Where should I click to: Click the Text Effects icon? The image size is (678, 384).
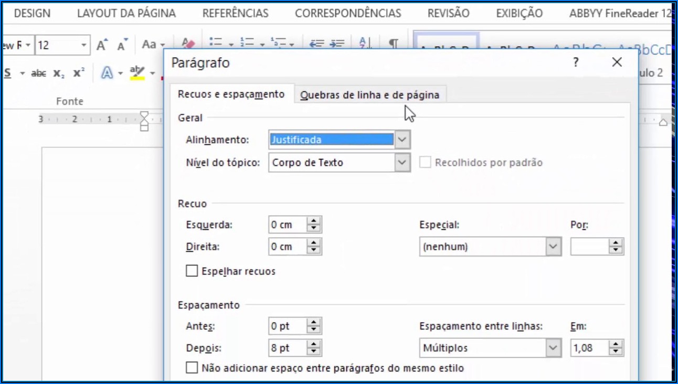[107, 73]
